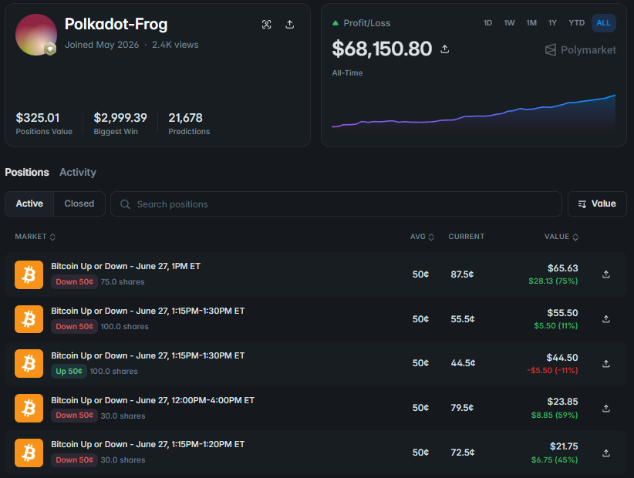Open Bitcoin Up or Down 1PM ET market

tap(126, 266)
